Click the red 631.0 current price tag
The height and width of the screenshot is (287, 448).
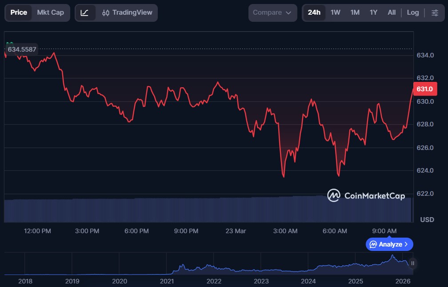coord(424,89)
